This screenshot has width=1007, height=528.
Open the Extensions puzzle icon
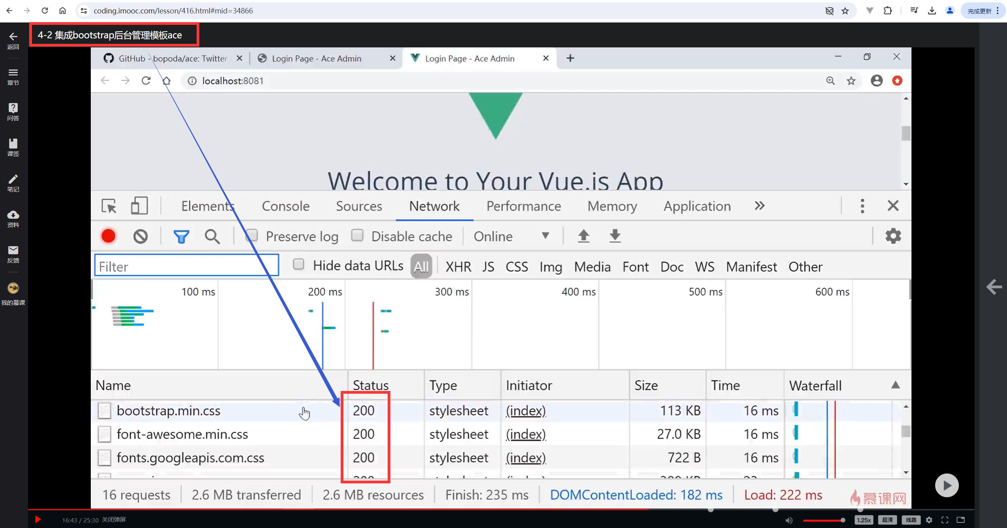[x=888, y=11]
